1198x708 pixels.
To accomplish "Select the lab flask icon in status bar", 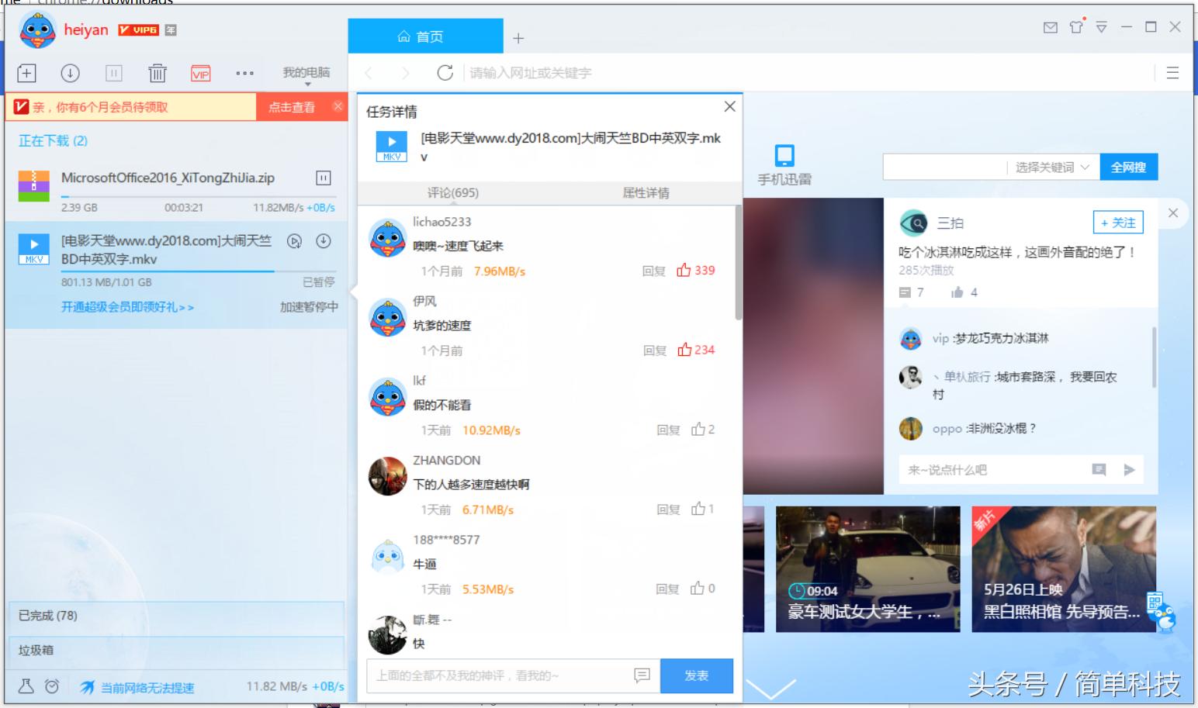I will click(26, 687).
